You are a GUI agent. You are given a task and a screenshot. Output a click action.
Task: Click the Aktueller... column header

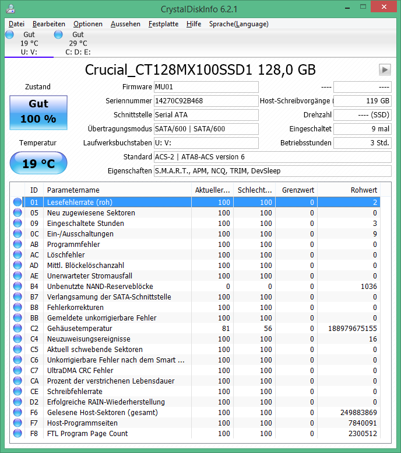pos(212,190)
